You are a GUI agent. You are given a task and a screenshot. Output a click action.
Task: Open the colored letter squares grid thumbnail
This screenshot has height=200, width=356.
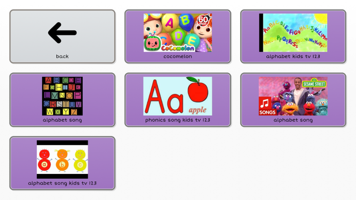[62, 96]
